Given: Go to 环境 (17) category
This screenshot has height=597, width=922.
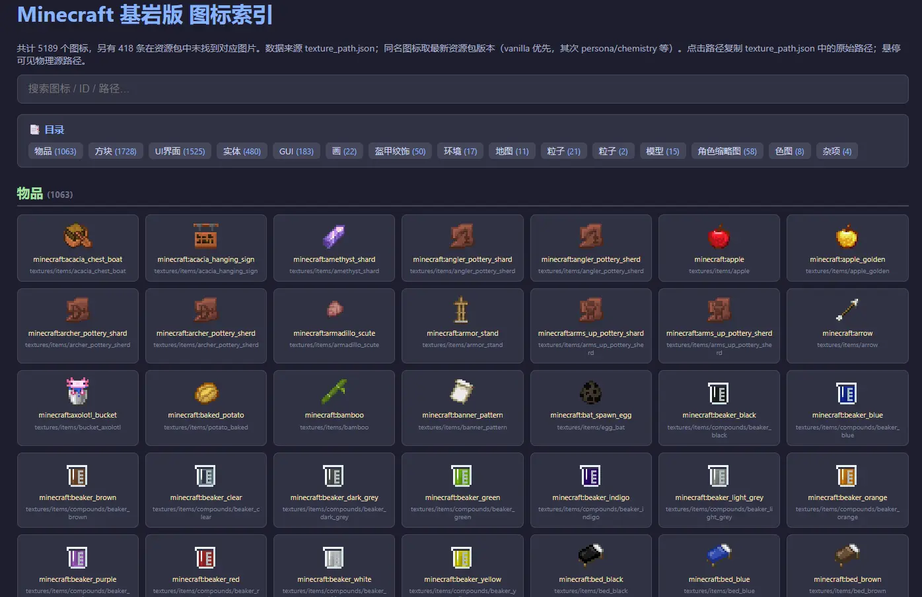Looking at the screenshot, I should pyautogui.click(x=460, y=151).
